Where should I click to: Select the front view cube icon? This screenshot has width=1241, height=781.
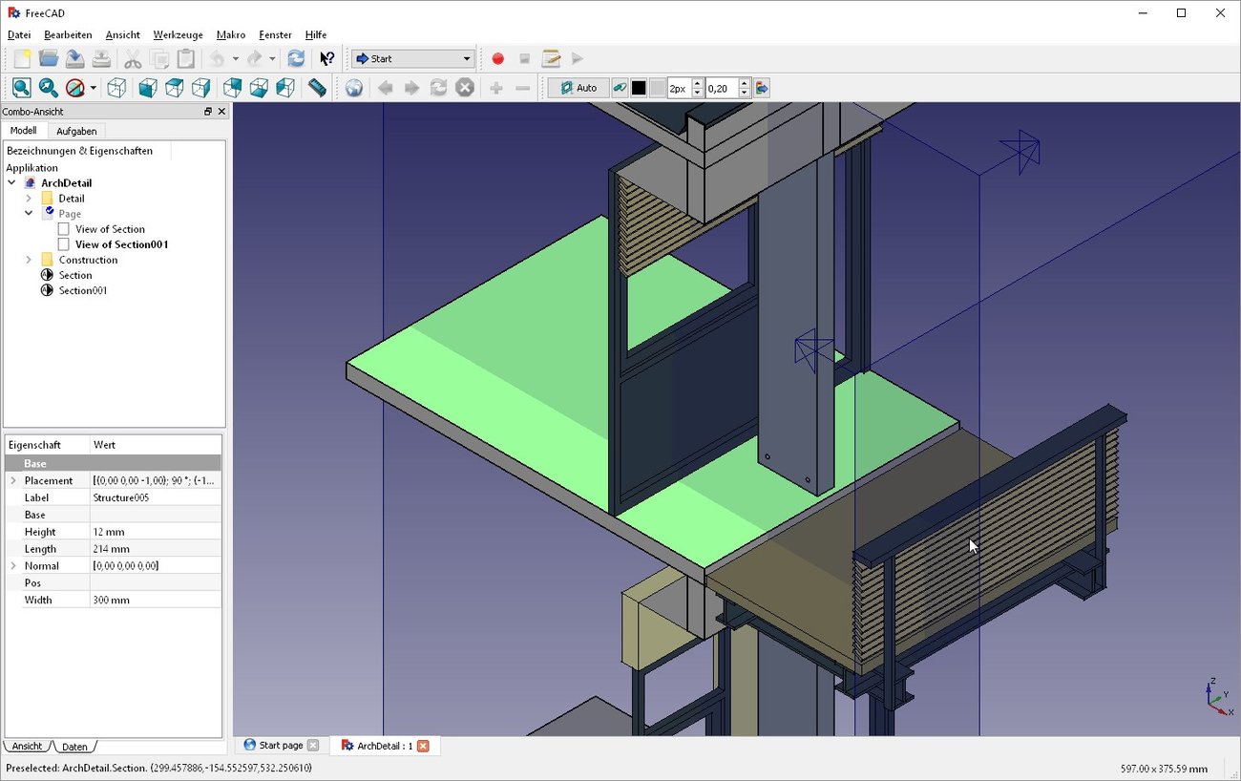pyautogui.click(x=146, y=87)
